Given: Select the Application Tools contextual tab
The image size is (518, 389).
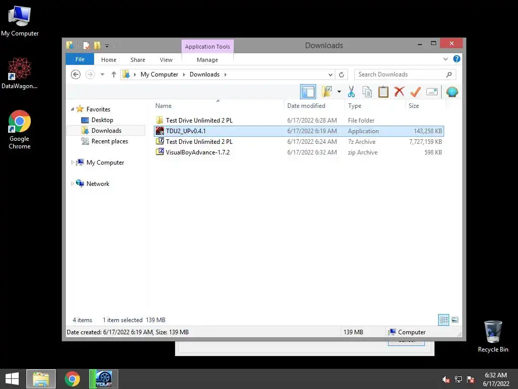Looking at the screenshot, I should [207, 47].
